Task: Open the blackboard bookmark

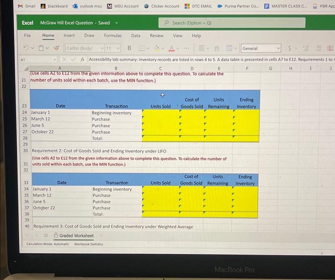Action: (x=54, y=6)
